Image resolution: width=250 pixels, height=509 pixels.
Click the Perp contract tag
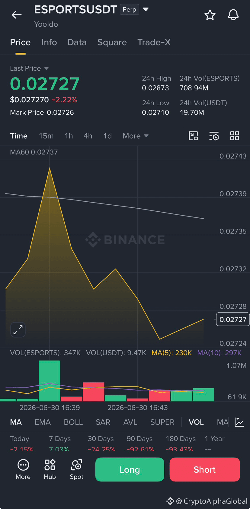tap(129, 10)
